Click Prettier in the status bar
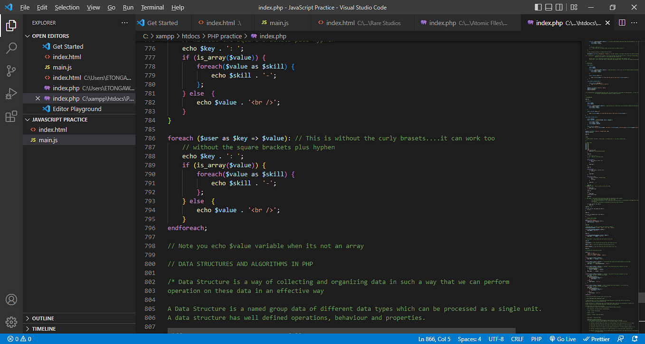This screenshot has width=645, height=344. (597, 339)
